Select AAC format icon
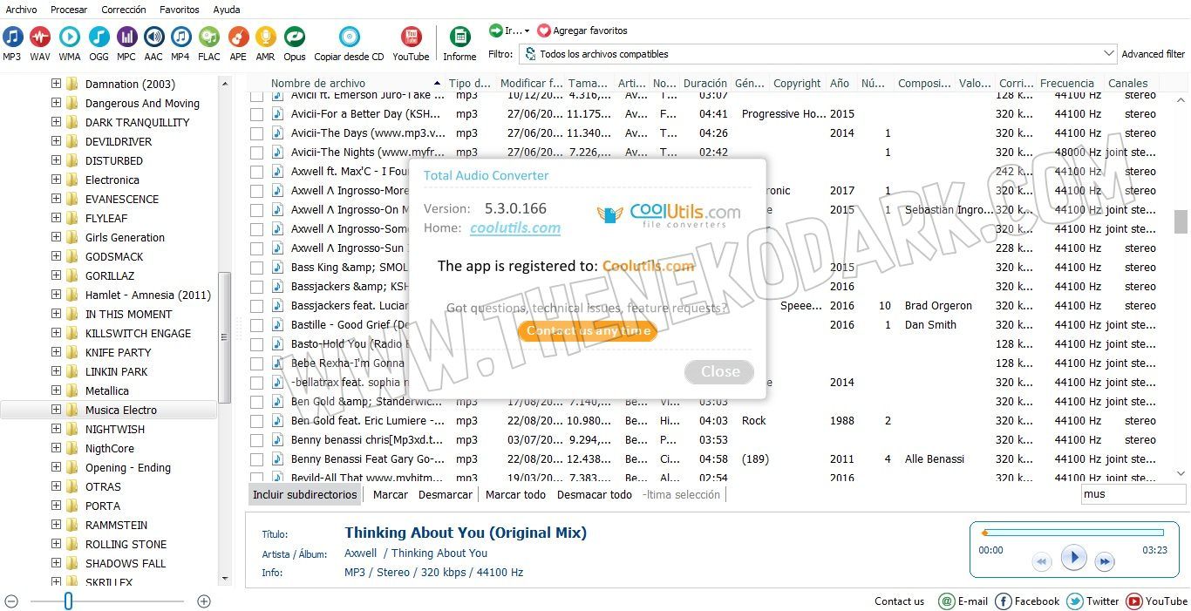The image size is (1191, 611). (x=153, y=37)
